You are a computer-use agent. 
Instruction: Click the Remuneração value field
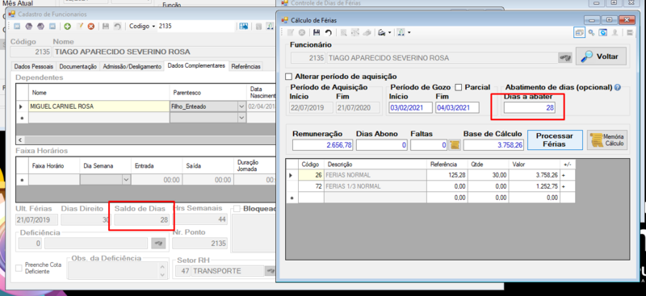[323, 145]
